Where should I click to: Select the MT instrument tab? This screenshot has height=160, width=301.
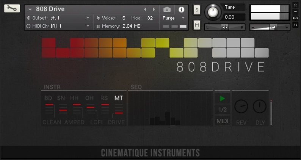[119, 98]
